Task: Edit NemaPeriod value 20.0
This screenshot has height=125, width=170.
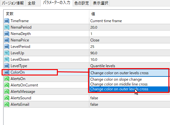Action: (130, 27)
